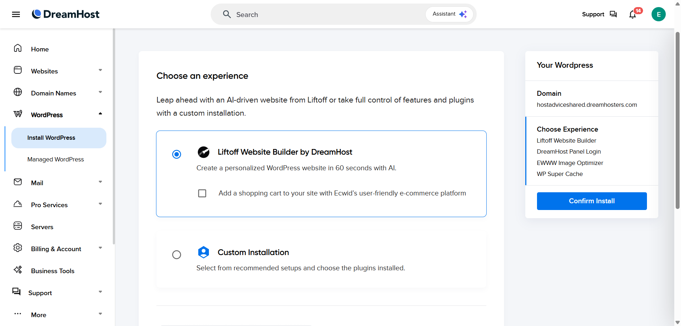Click the Custom Installation hexagon icon

pos(204,252)
